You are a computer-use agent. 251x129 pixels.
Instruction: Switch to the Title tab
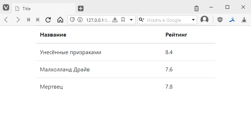pos(44,9)
